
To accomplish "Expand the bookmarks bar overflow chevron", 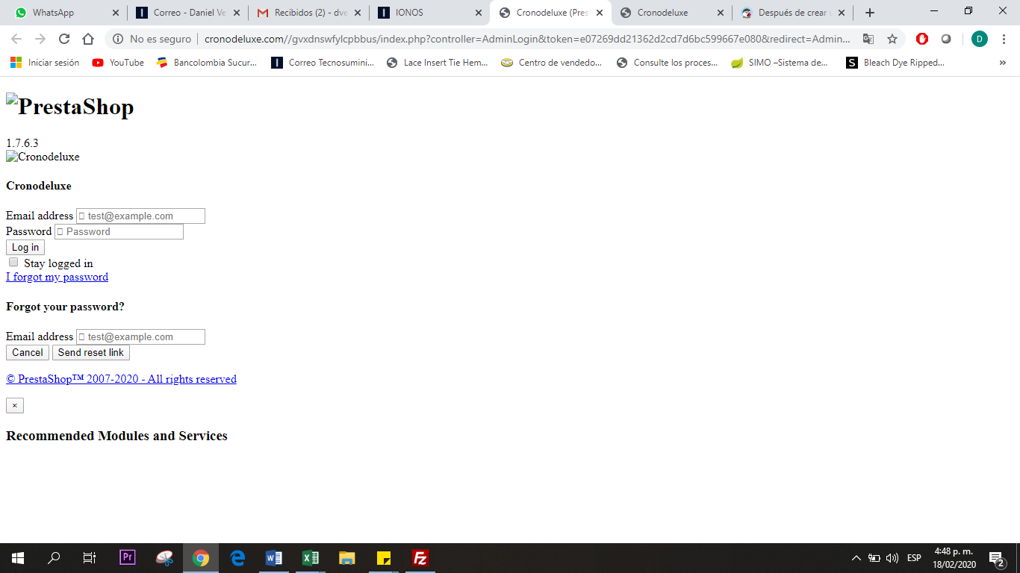I will 1002,63.
